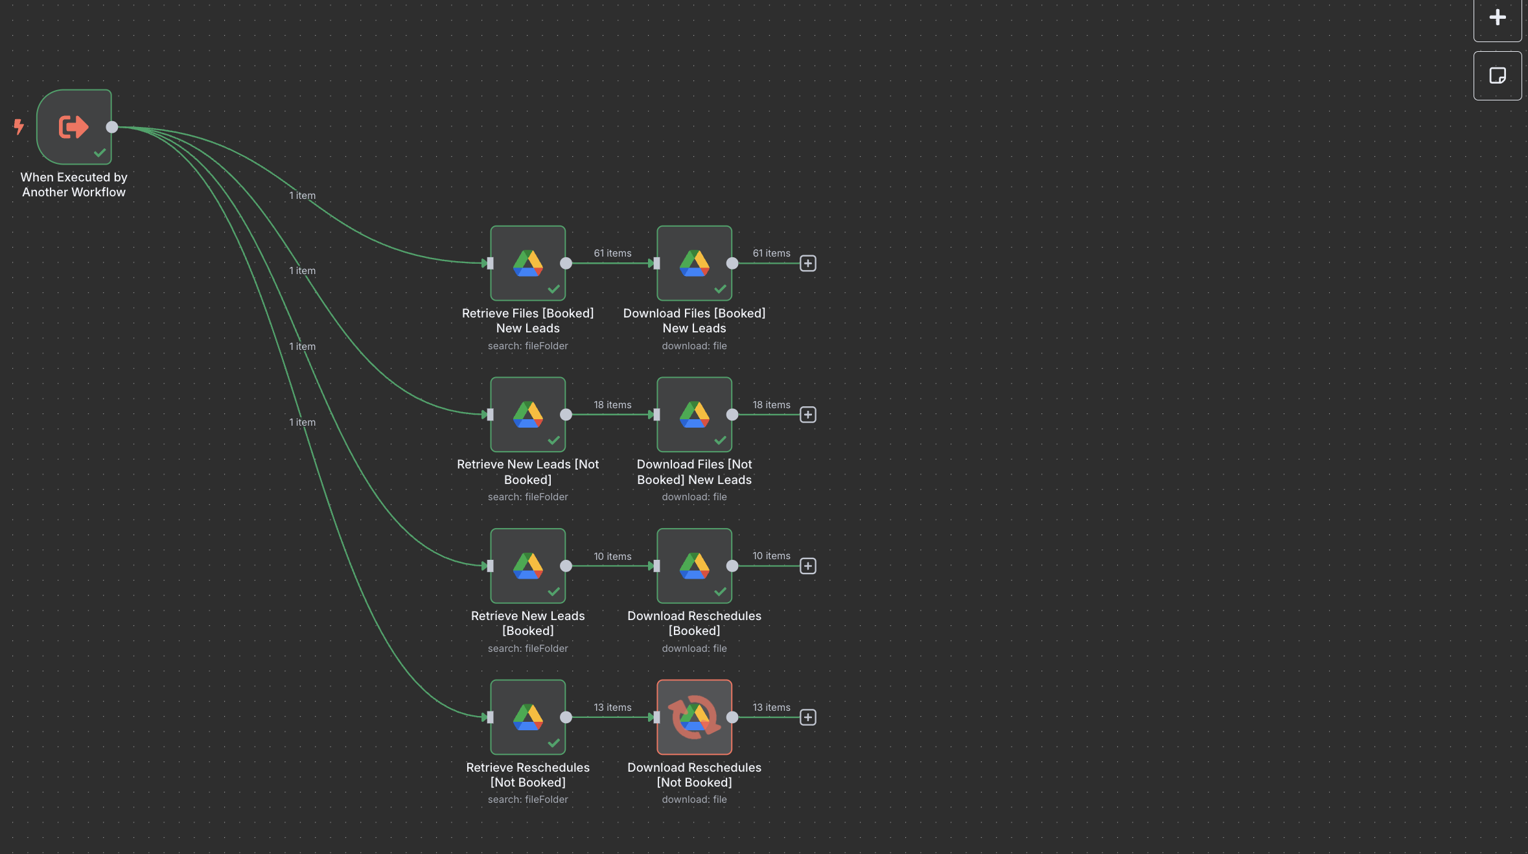
Task: Click the When Executed by Another Workflow trigger node
Action: (x=74, y=127)
